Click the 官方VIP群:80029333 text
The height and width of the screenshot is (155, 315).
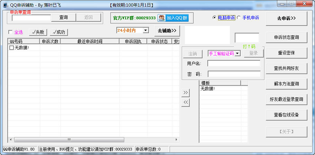(x=134, y=18)
